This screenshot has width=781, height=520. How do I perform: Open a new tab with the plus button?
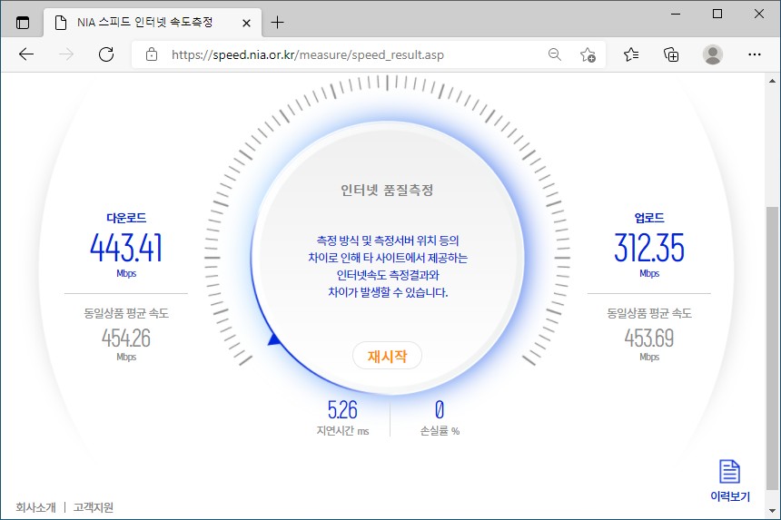coord(277,23)
